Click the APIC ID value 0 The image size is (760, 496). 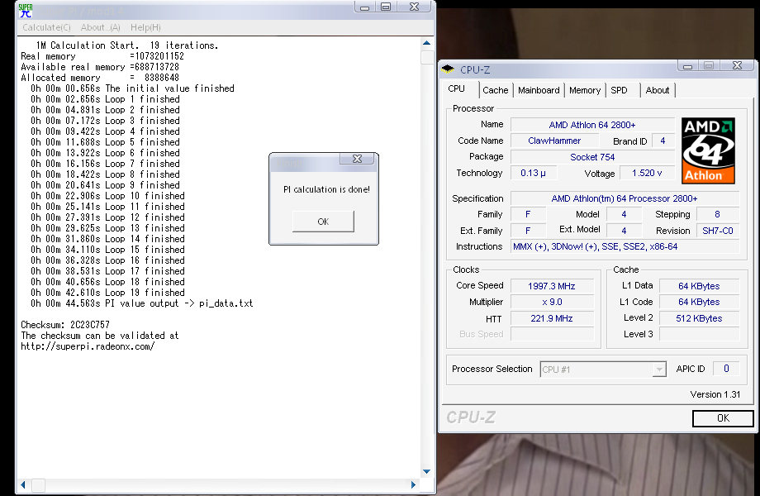coord(726,369)
